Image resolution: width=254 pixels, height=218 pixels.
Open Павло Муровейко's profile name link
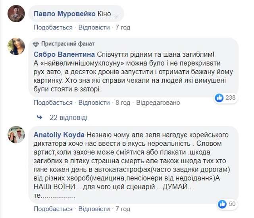point(64,14)
